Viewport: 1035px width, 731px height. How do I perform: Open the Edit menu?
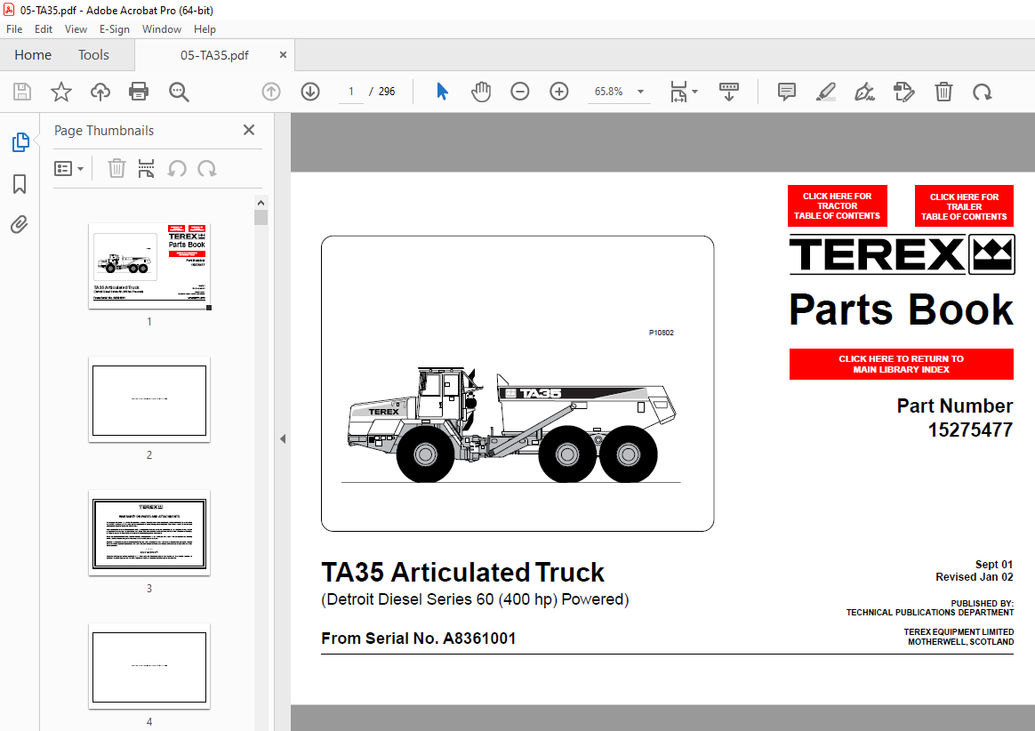(44, 29)
